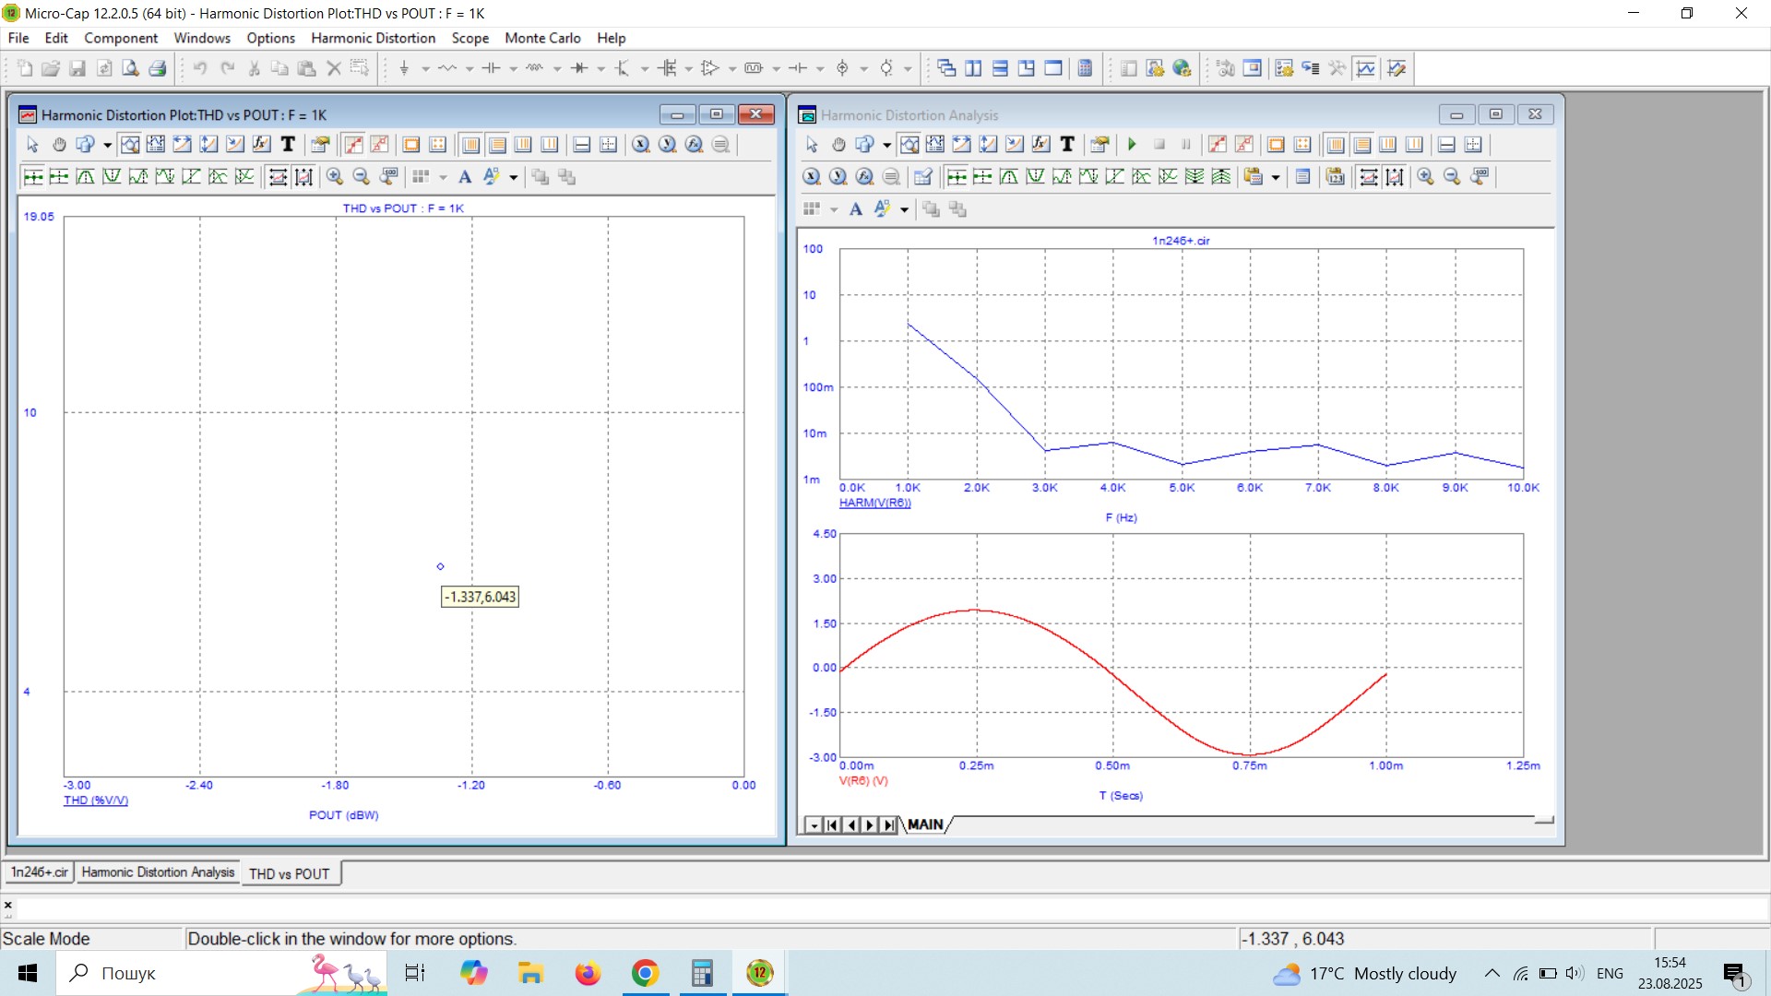Click the THD (%V/V) axis label link
Screen dimensions: 1771x996
[96, 800]
